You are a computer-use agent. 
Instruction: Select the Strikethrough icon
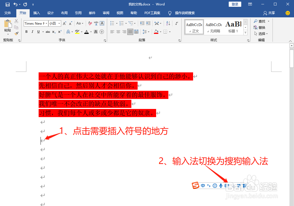[48, 32]
